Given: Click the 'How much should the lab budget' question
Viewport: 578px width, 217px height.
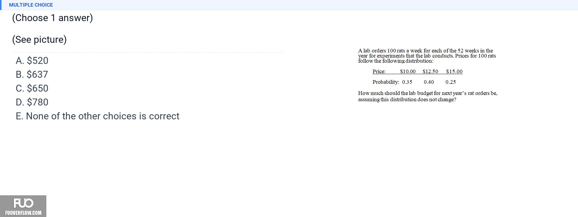Looking at the screenshot, I should 428,96.
